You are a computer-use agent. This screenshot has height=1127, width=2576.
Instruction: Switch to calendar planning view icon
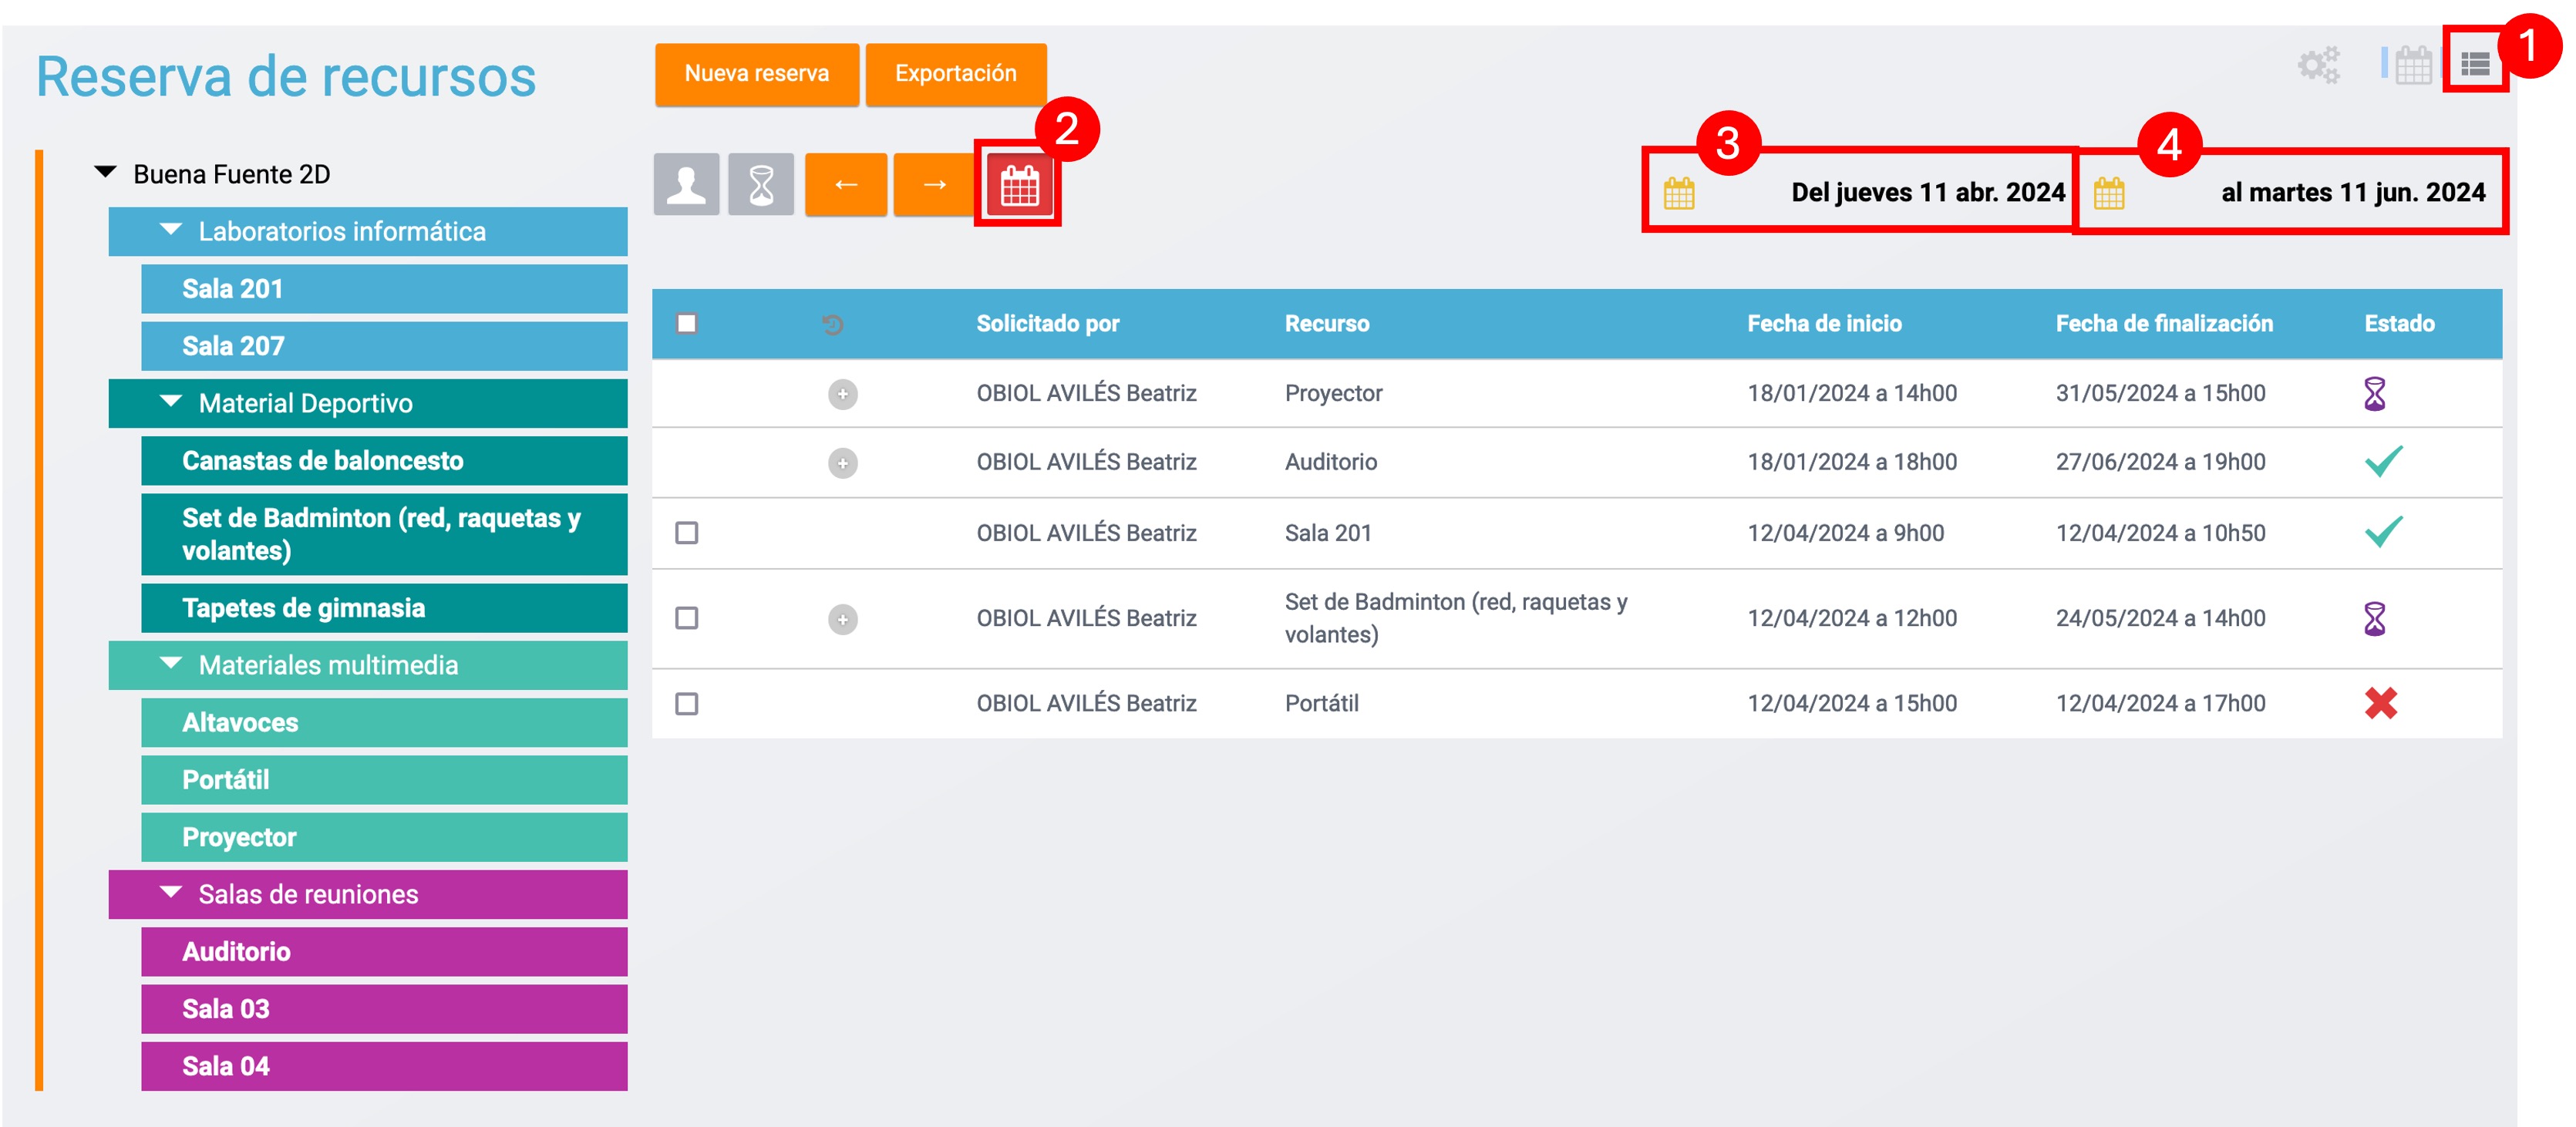click(2412, 65)
